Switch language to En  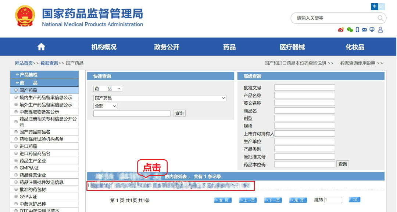coord(382,7)
